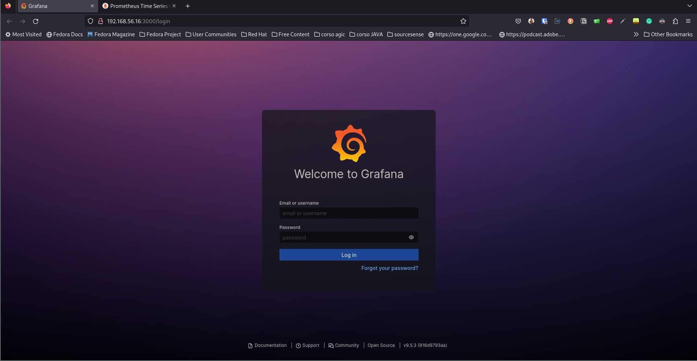697x361 pixels.
Task: Click the Grafana logo
Action: tap(349, 143)
